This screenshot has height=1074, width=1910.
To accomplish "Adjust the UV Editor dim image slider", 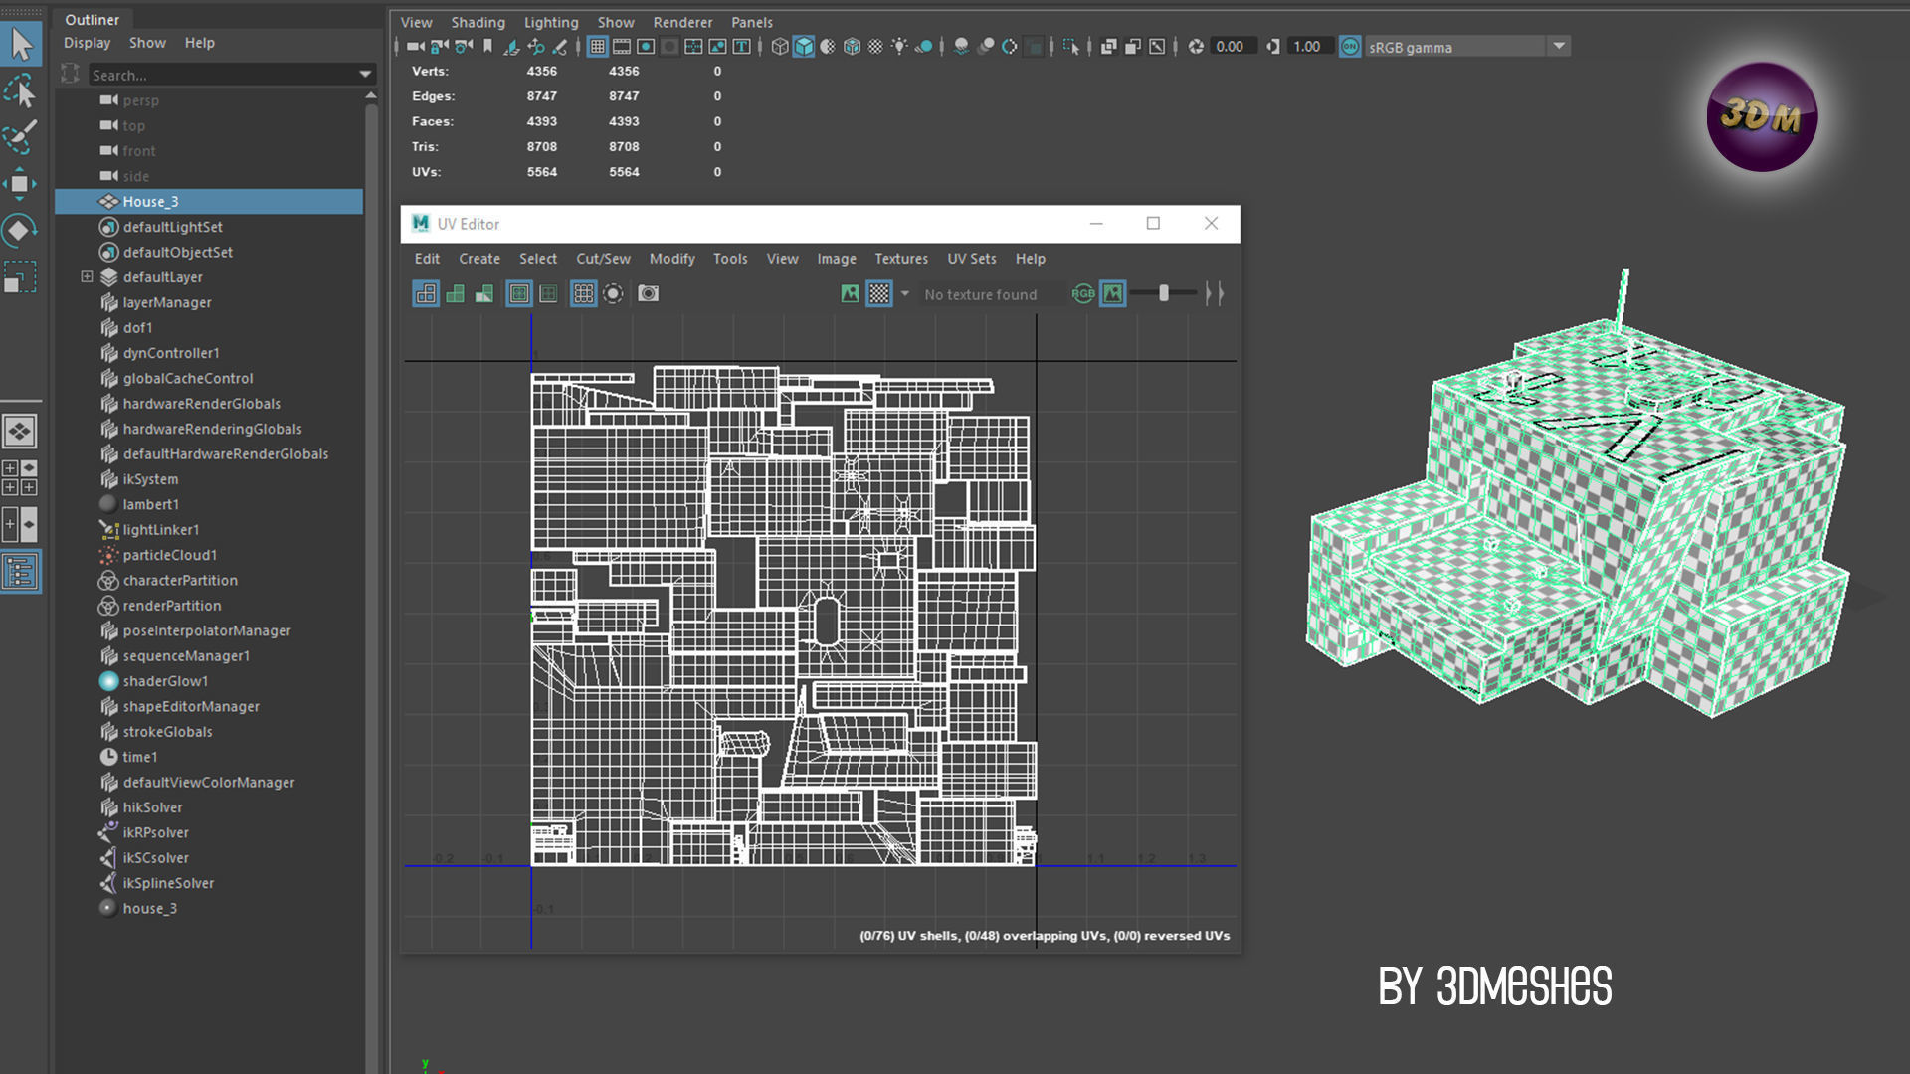I will (1163, 294).
